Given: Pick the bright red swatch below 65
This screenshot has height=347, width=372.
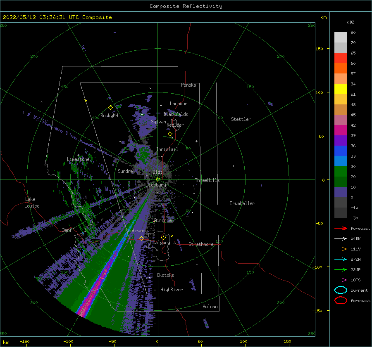Looking at the screenshot, I should click(x=341, y=58).
